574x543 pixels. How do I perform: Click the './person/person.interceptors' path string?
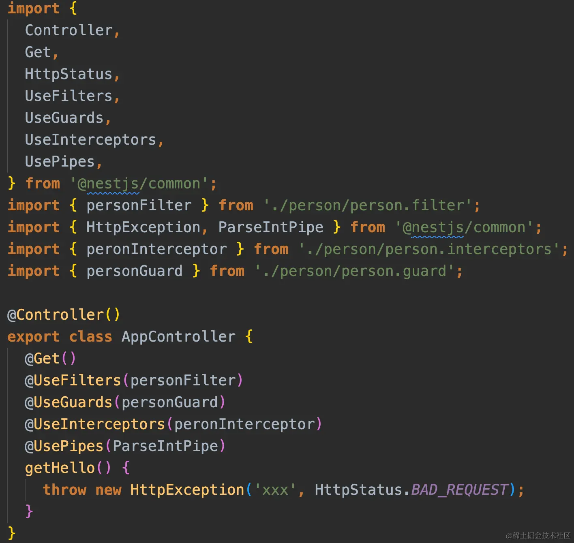pos(429,249)
